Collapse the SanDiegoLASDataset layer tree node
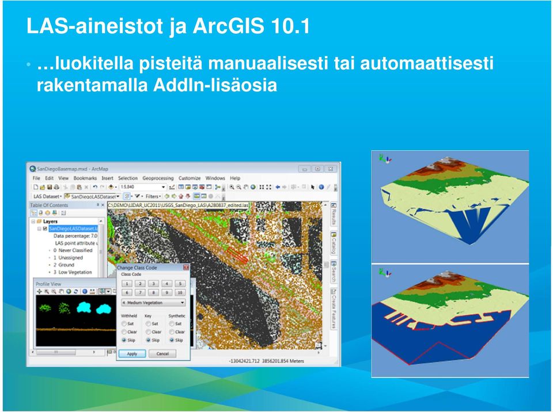Viewport: 553px width, 412px height. [x=39, y=229]
